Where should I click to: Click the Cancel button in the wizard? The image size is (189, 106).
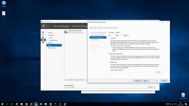pos(164,81)
